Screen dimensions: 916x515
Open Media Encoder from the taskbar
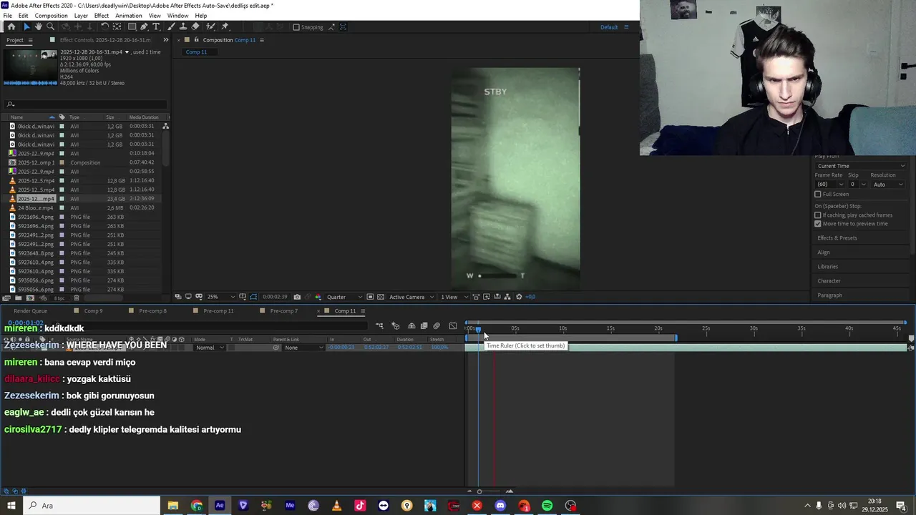290,506
